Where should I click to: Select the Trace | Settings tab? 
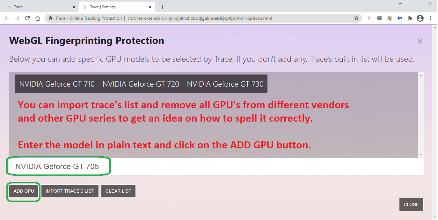(114, 7)
